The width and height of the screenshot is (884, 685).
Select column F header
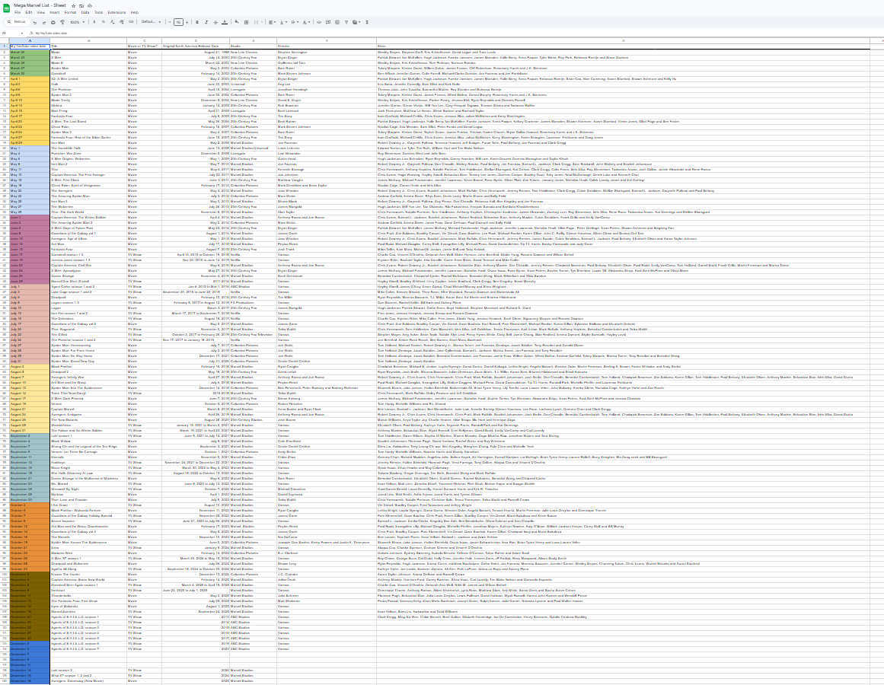327,40
